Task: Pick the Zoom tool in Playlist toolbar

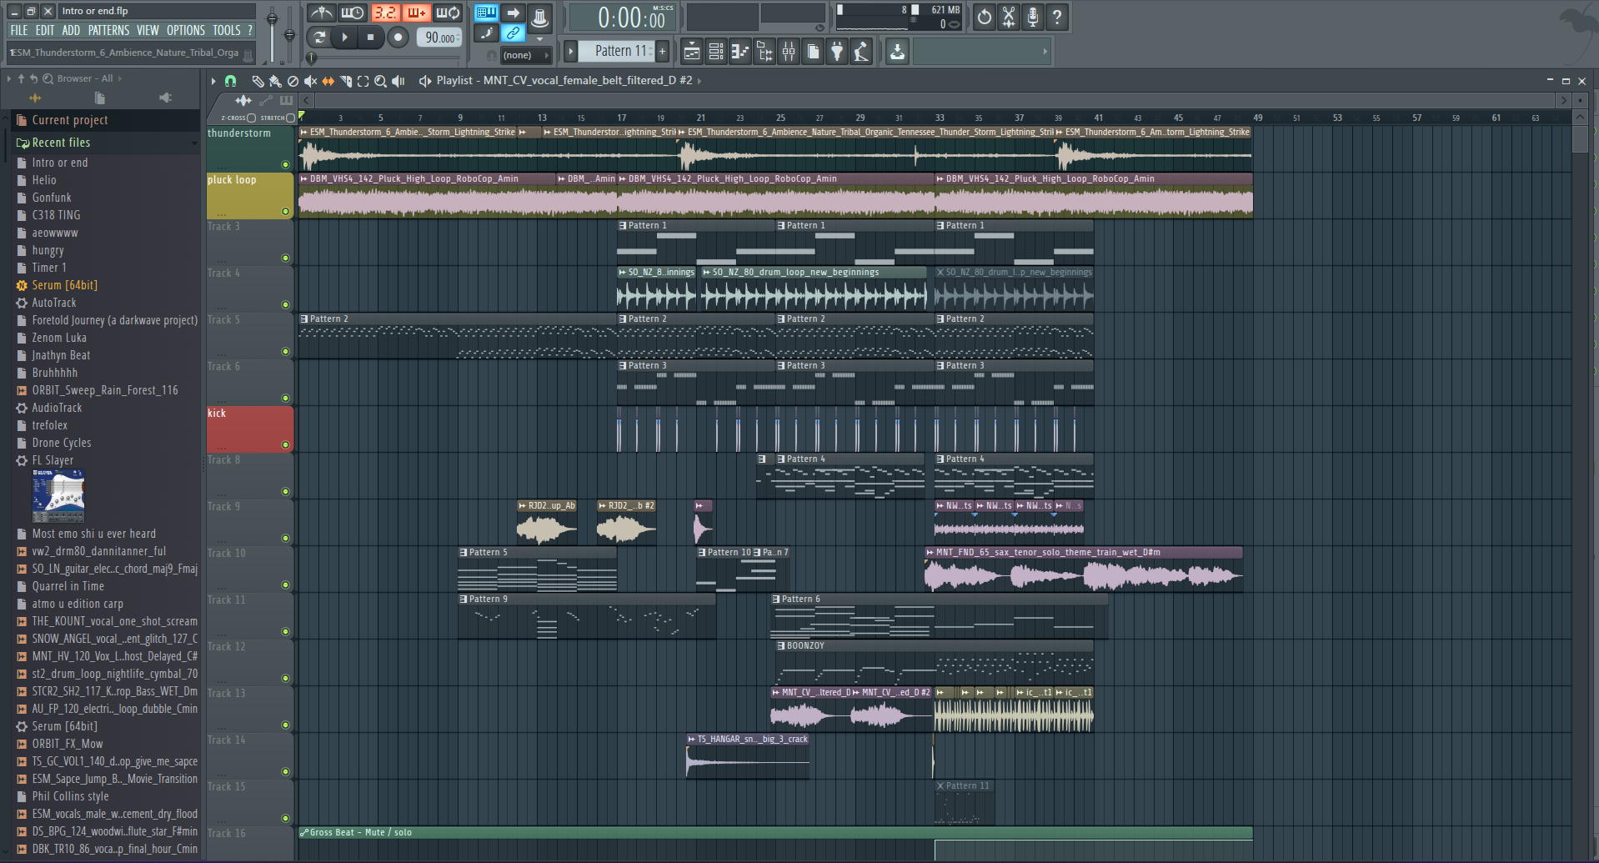Action: pyautogui.click(x=380, y=81)
